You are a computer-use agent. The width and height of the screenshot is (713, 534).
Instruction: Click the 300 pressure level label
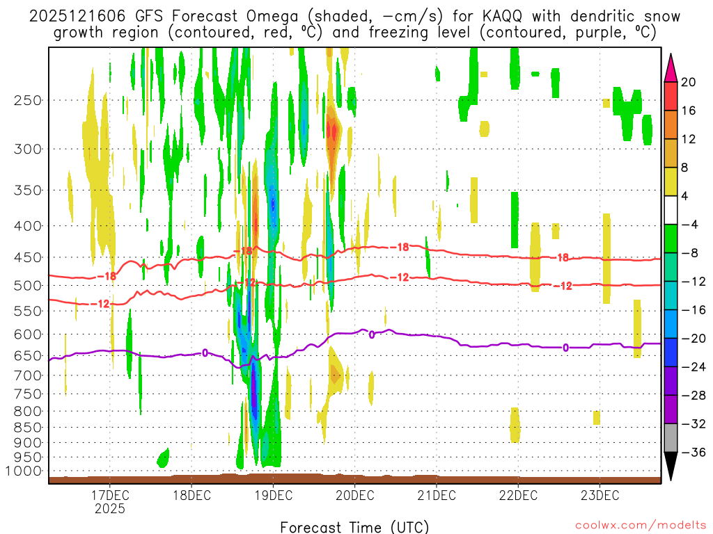tap(28, 149)
